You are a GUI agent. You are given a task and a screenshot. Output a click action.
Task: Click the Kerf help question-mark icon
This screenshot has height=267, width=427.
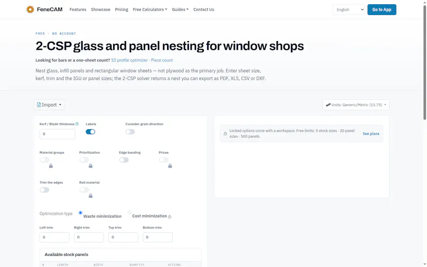(x=77, y=124)
